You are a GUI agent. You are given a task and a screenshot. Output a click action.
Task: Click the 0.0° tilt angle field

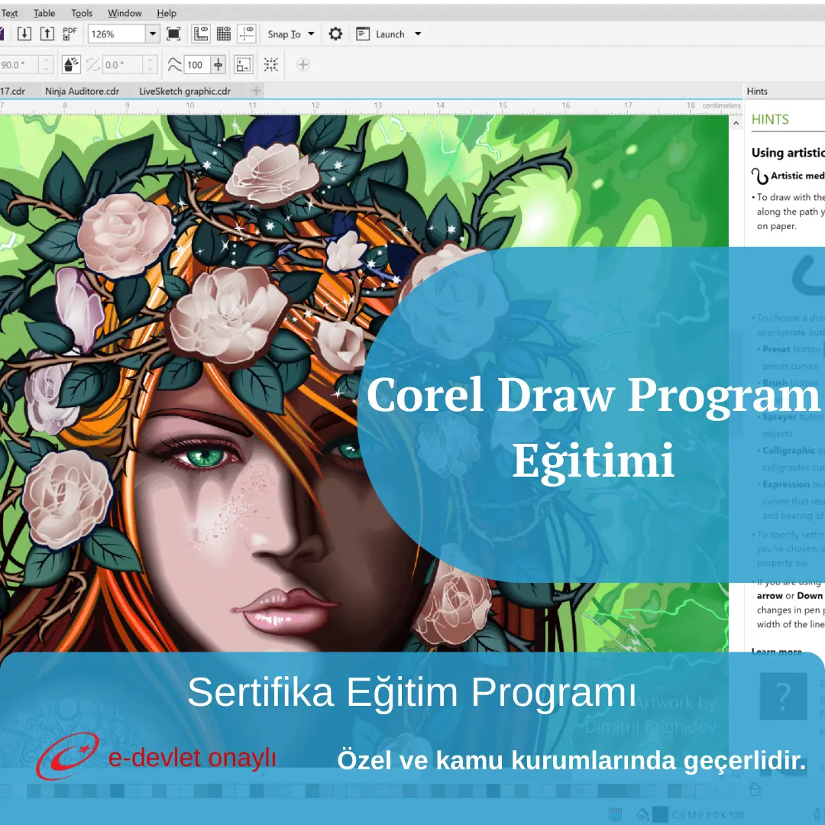pos(122,65)
